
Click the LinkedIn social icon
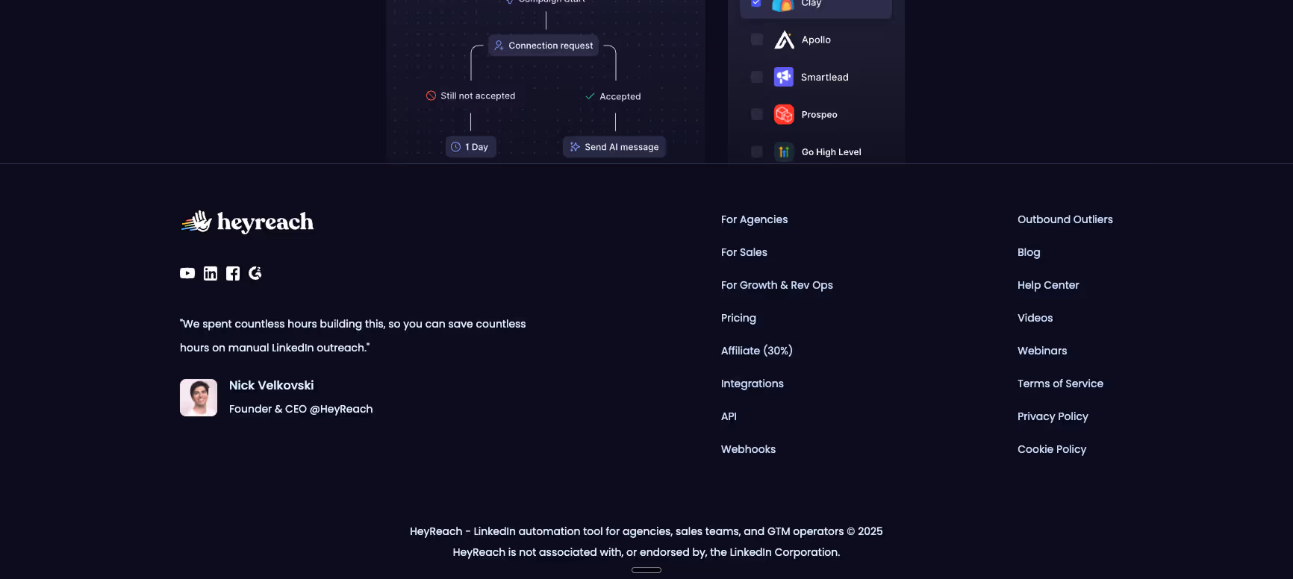210,273
